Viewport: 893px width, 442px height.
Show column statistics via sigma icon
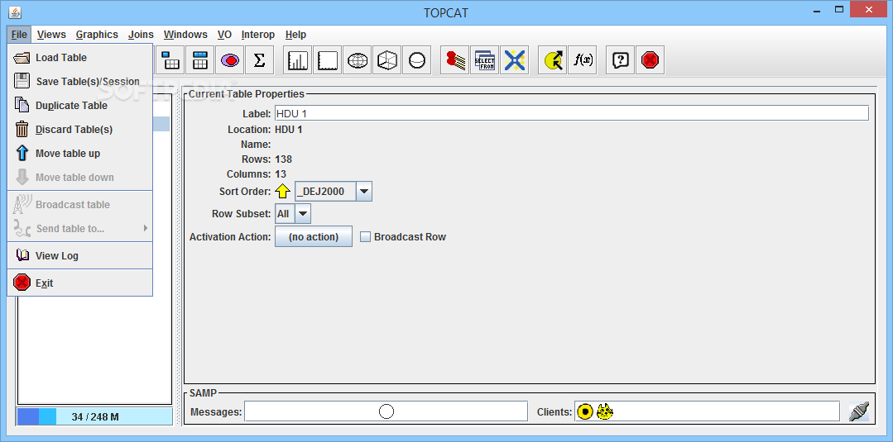259,59
